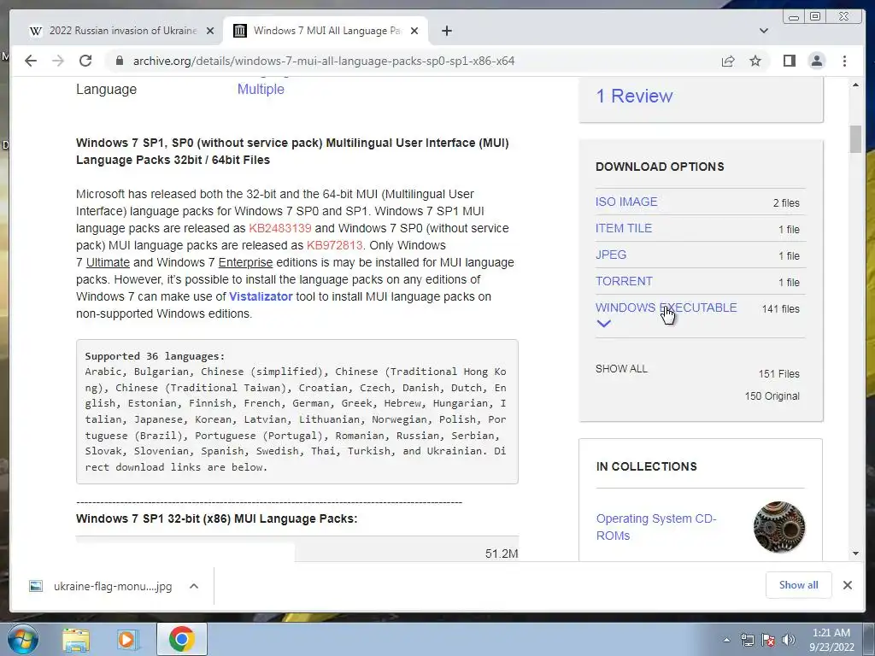Close the Windows 7 MUI tab
Viewport: 875px width, 656px height.
414,31
